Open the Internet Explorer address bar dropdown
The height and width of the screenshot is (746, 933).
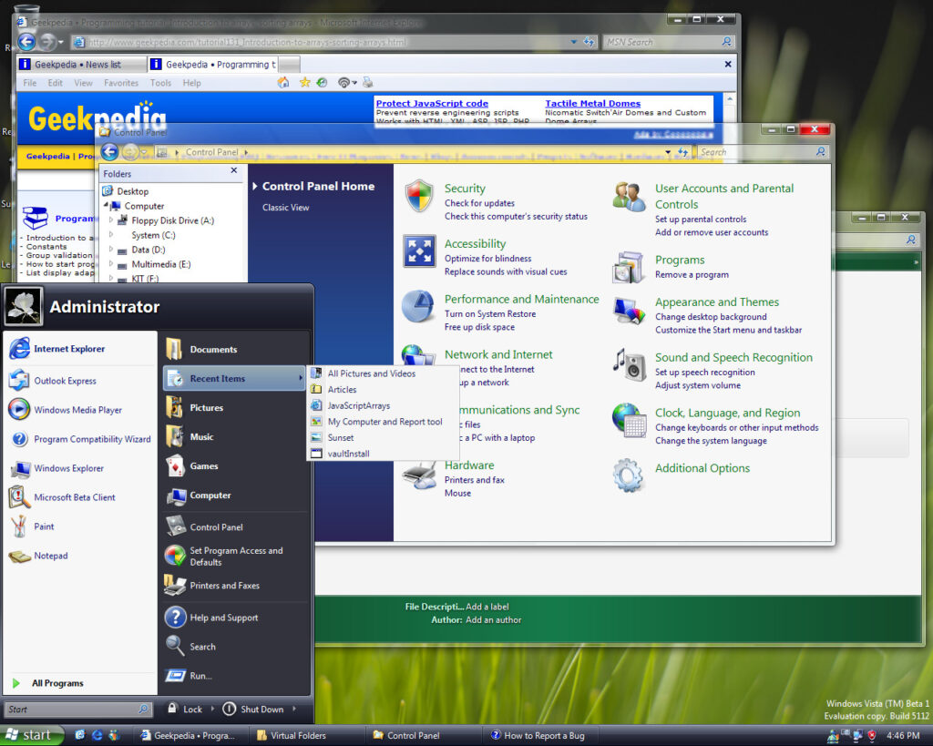click(574, 42)
